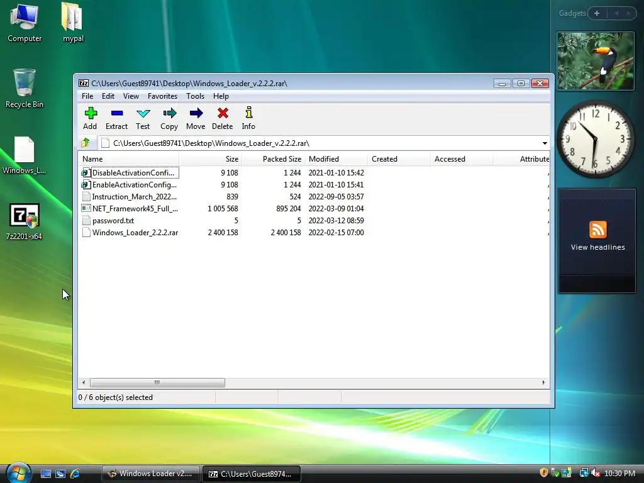
Task: Click View headlines in feed gadget
Action: 598,247
